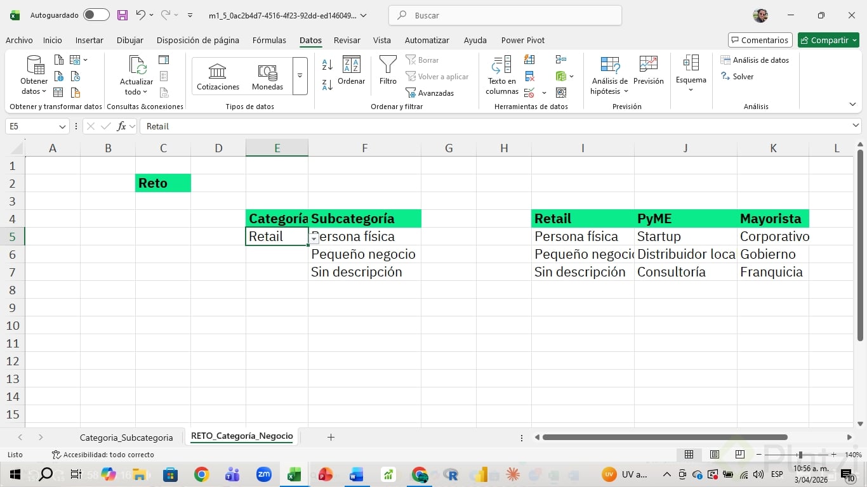The width and height of the screenshot is (867, 487).
Task: Select the From Text/CSV icon
Action: tap(58, 60)
